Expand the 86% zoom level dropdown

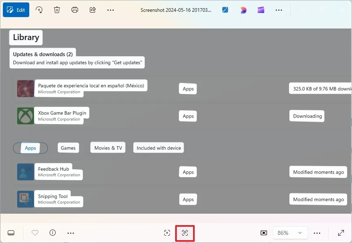[290, 233]
